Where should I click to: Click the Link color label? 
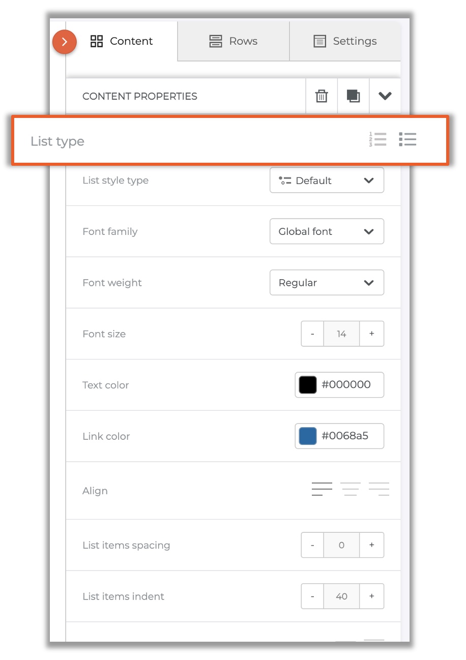(x=106, y=436)
